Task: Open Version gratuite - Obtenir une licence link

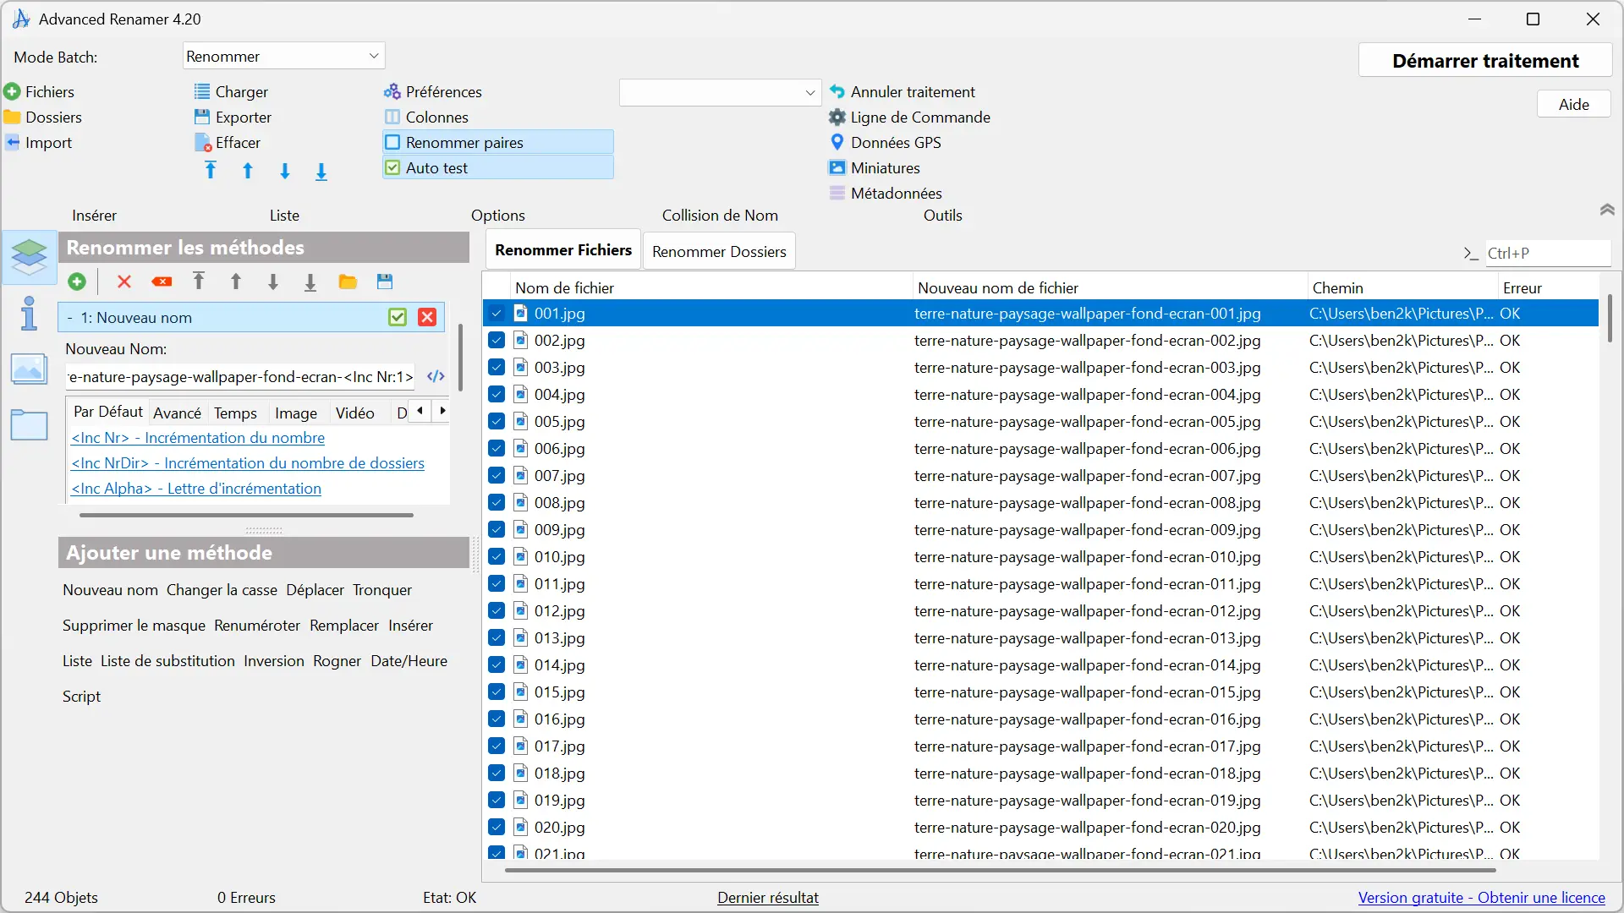Action: click(1481, 898)
